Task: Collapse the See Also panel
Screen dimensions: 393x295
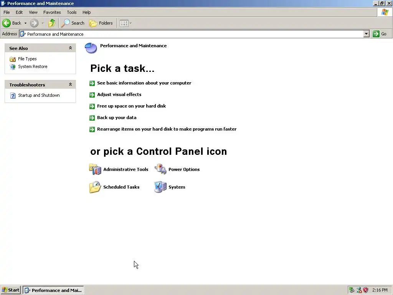Action: pyautogui.click(x=71, y=48)
